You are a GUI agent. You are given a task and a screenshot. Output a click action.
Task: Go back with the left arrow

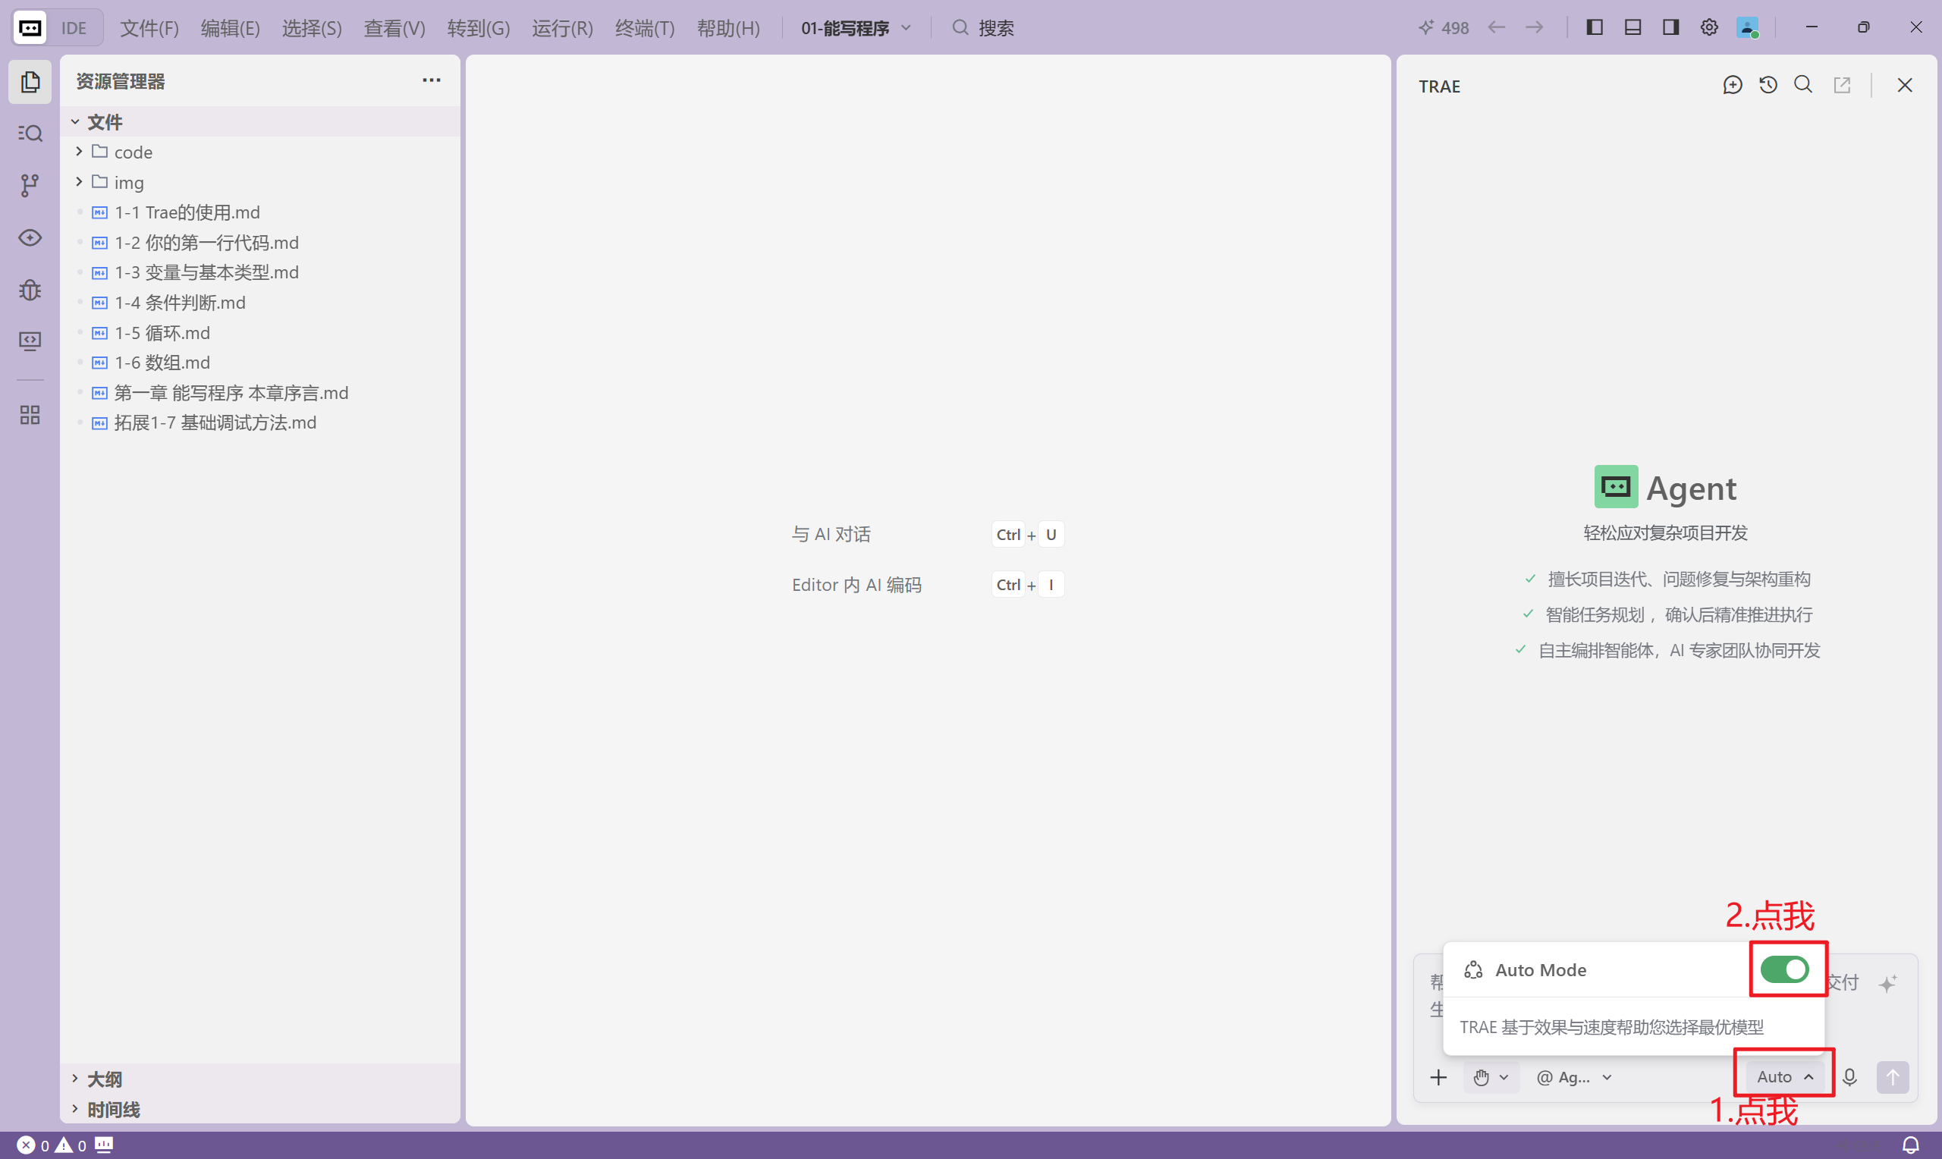pyautogui.click(x=1496, y=27)
